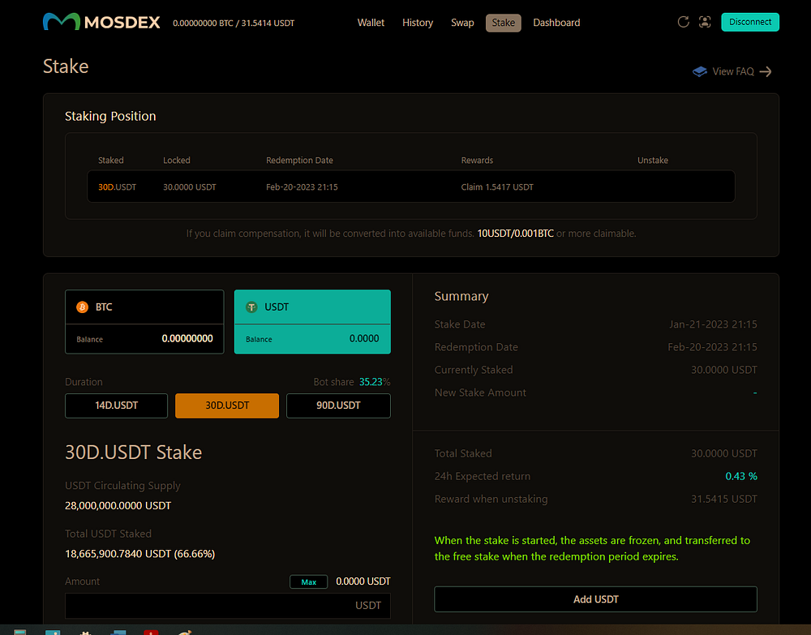Open the Wallet tab
This screenshot has height=635, width=811.
(371, 23)
